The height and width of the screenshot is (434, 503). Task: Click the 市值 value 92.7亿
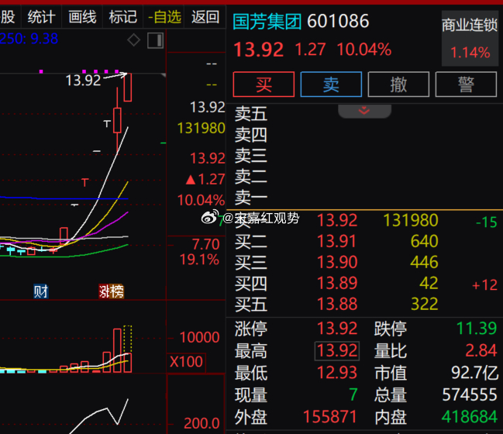pos(475,373)
